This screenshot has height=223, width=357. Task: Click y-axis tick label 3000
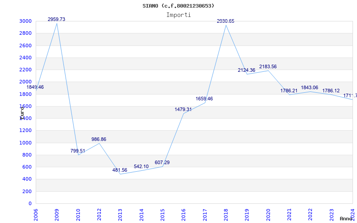click(x=25, y=21)
